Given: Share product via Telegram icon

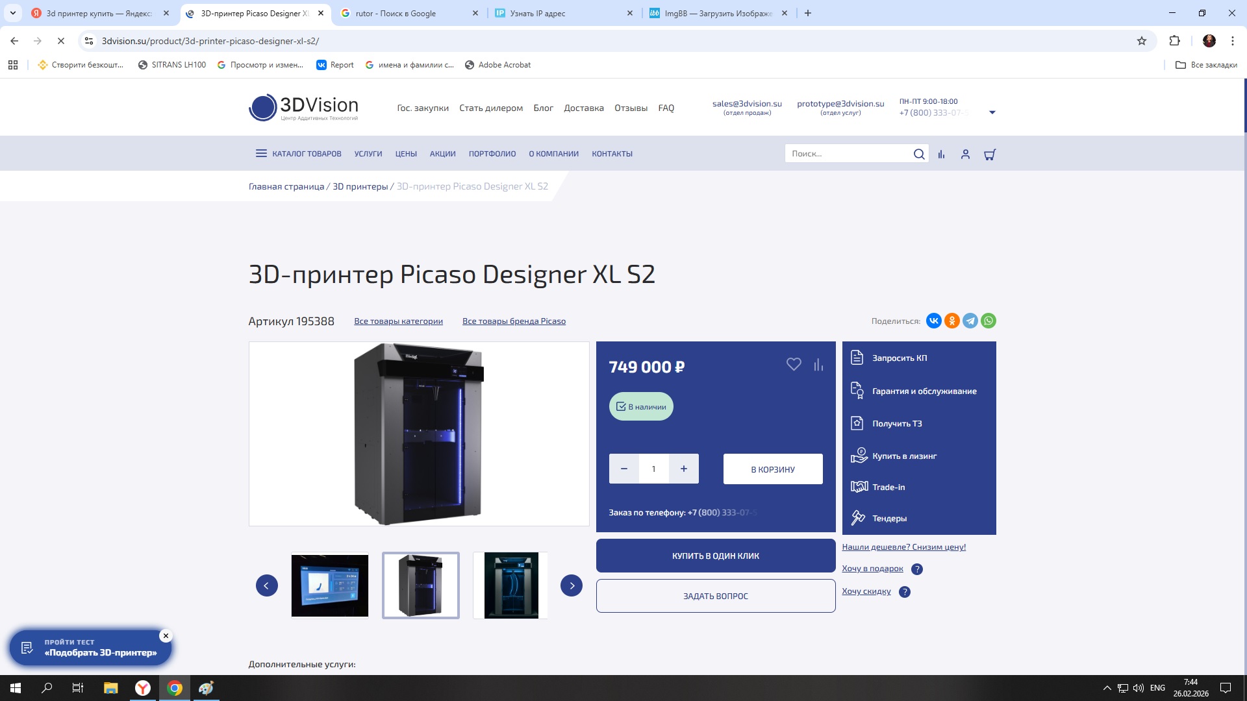Looking at the screenshot, I should (970, 321).
